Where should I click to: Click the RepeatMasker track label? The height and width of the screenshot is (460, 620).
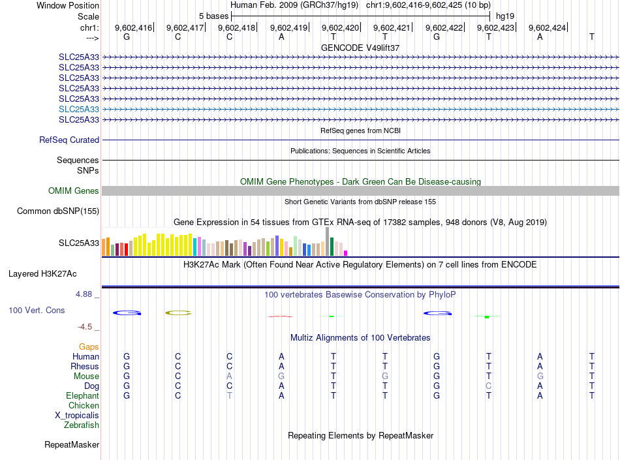tap(72, 445)
